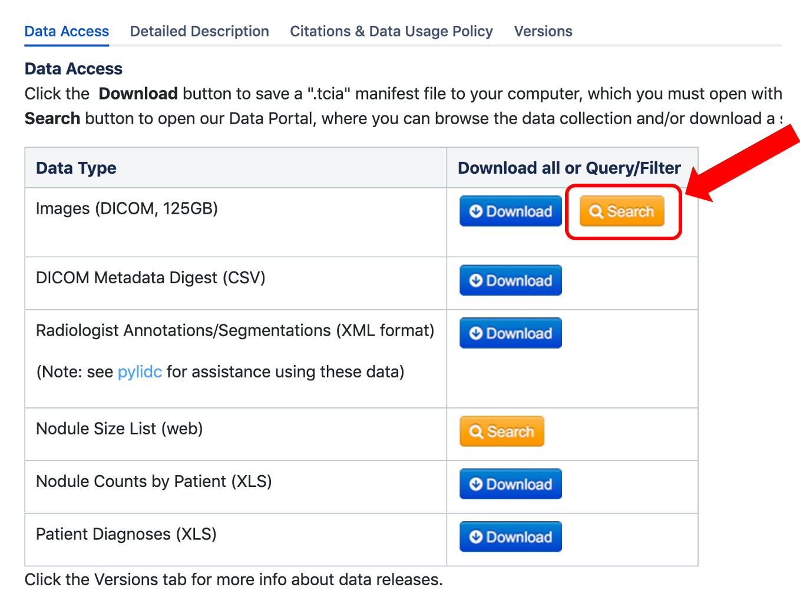Screen dimensions: 800x597
Task: Click the magnifier icon on Nodule Size List Search
Action: point(477,431)
